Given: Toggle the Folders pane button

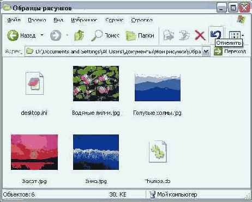Looking at the screenshot, I should 140,35.
